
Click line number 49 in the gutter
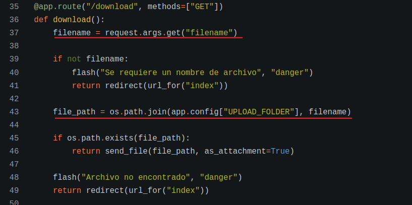pos(14,190)
